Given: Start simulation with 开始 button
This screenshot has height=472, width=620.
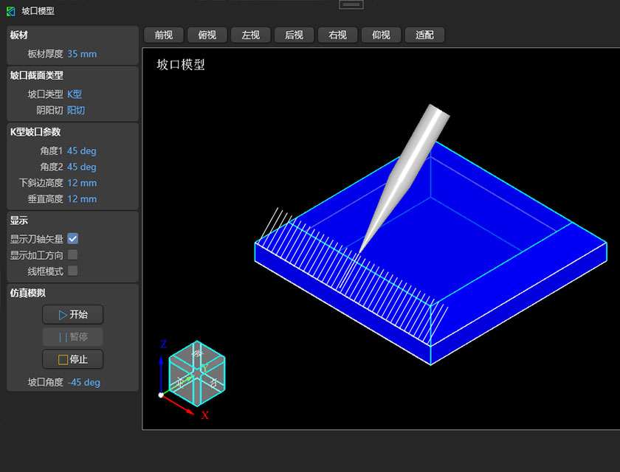Looking at the screenshot, I should pyautogui.click(x=72, y=315).
